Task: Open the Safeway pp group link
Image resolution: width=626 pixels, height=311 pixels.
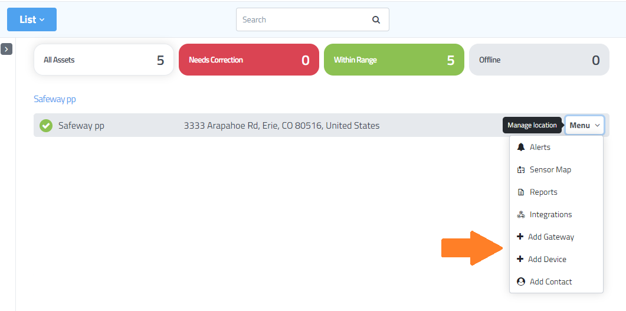Action: coord(55,99)
